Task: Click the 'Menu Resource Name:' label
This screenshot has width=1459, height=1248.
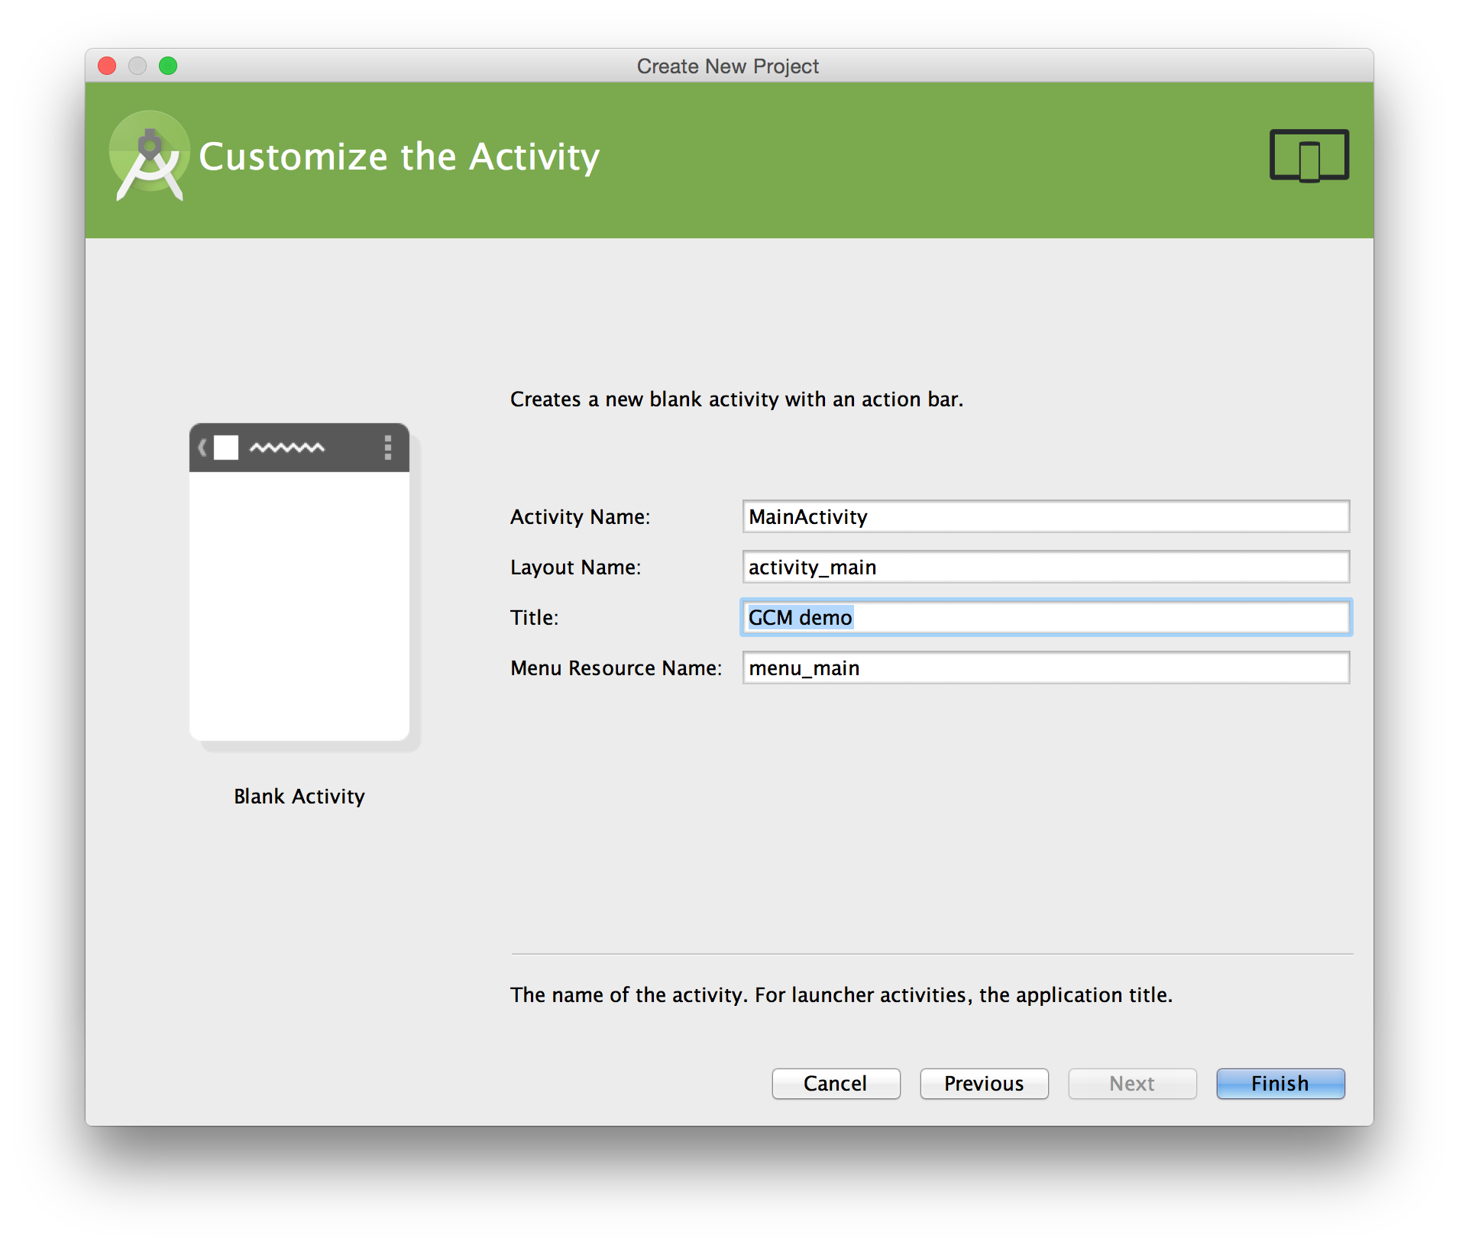Action: (616, 668)
